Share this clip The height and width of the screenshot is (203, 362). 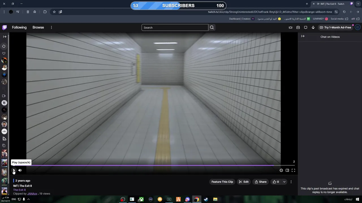point(261,182)
